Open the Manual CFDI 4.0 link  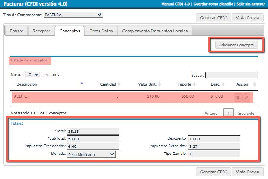(176, 4)
